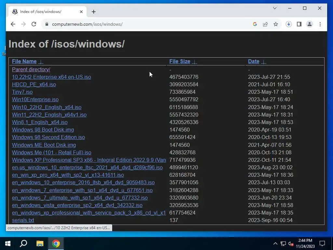Open the serials.txt file
Screen dimensions: 333x250
[x=23, y=220]
